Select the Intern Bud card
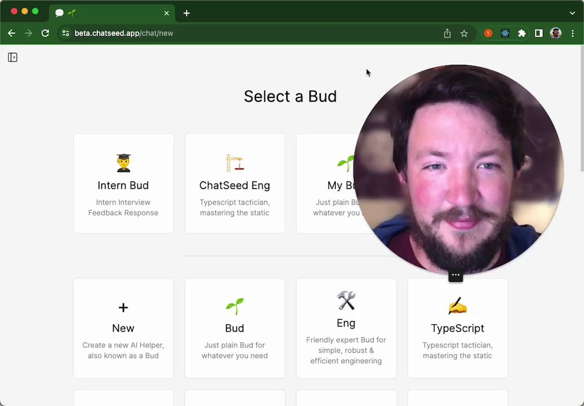 [x=123, y=183]
